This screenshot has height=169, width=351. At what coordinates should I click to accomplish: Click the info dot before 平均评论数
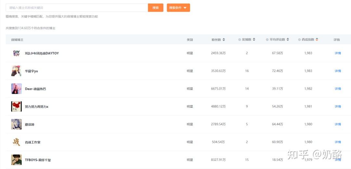[267, 40]
